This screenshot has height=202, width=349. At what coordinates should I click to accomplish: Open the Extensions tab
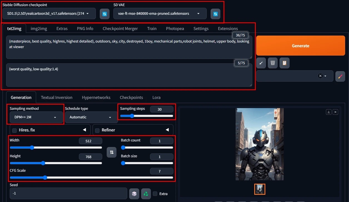click(x=228, y=29)
